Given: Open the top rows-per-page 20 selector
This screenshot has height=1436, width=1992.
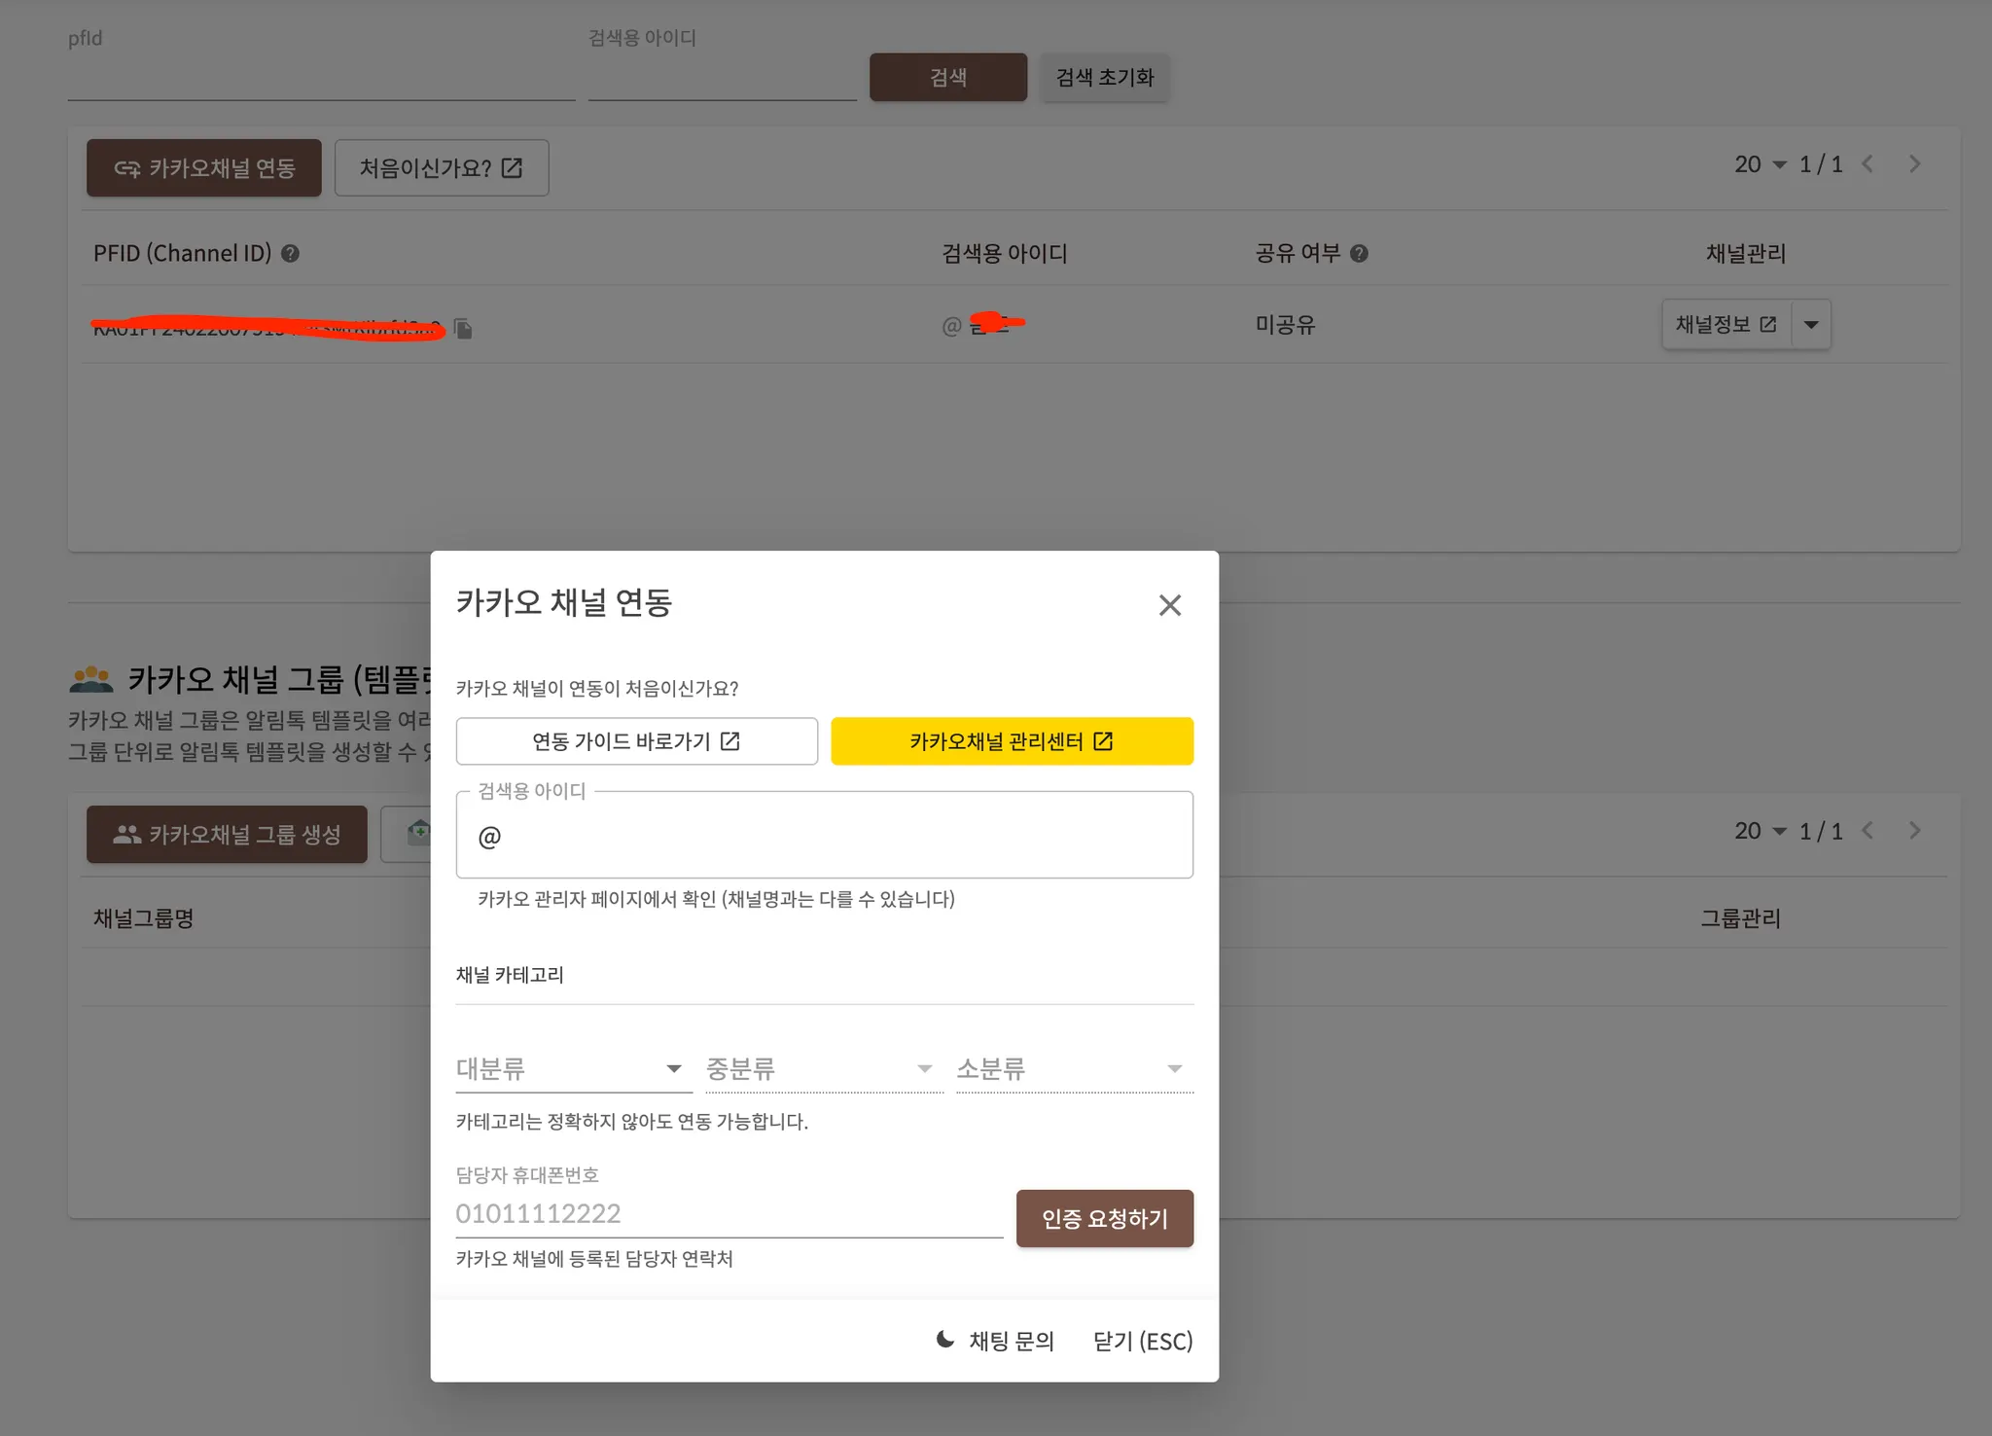Looking at the screenshot, I should (x=1760, y=164).
